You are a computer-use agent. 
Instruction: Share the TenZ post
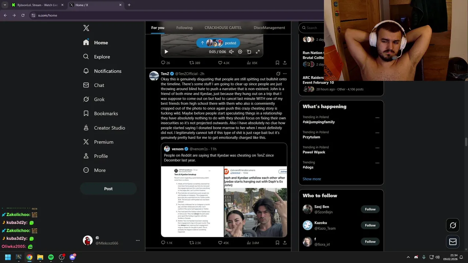[285, 243]
